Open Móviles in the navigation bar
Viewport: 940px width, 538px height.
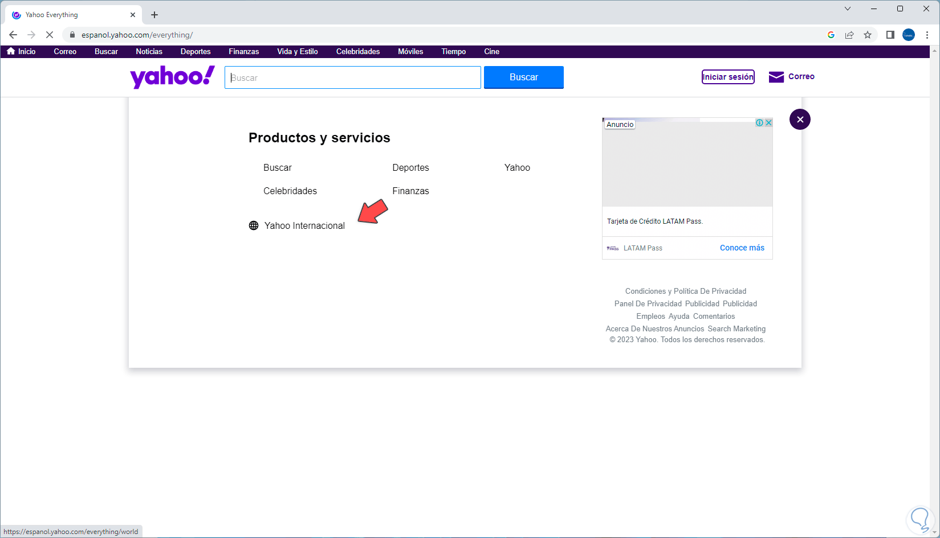(410, 51)
